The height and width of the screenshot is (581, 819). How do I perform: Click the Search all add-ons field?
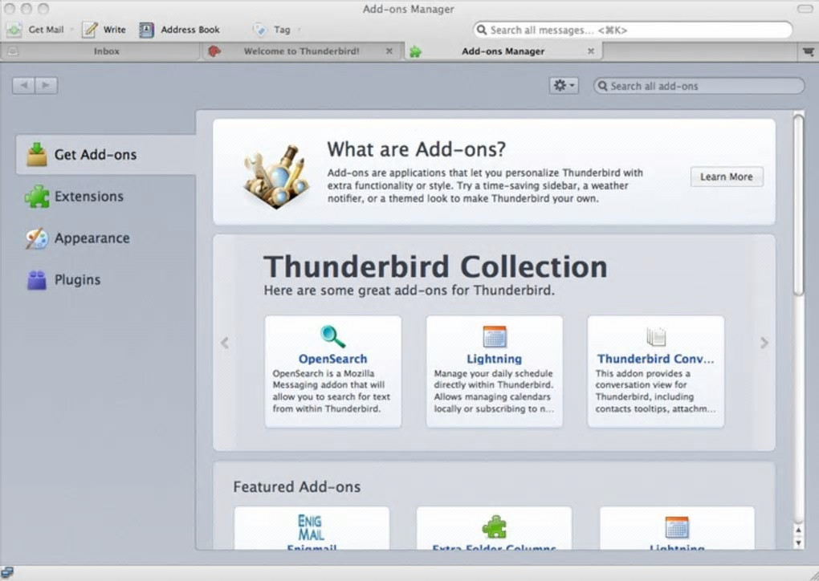(699, 86)
